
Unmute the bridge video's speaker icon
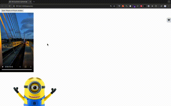[20, 67]
